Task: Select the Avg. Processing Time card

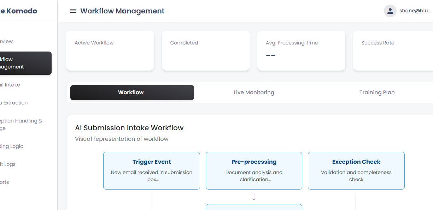Action: 301,50
